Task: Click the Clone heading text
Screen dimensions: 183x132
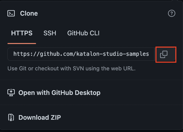Action: (29, 14)
